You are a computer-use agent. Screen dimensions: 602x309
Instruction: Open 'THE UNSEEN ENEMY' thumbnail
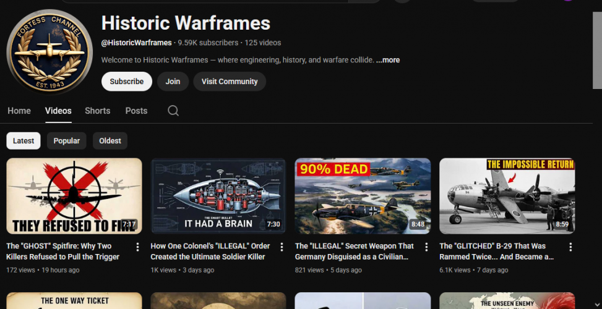pos(507,300)
